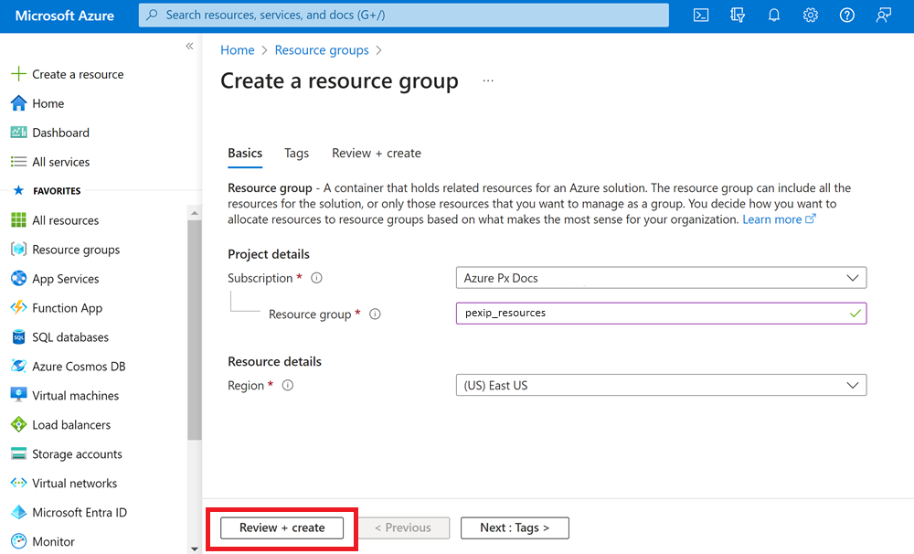Collapse the left sidebar with the double chevron
The height and width of the screenshot is (554, 914).
point(189,45)
